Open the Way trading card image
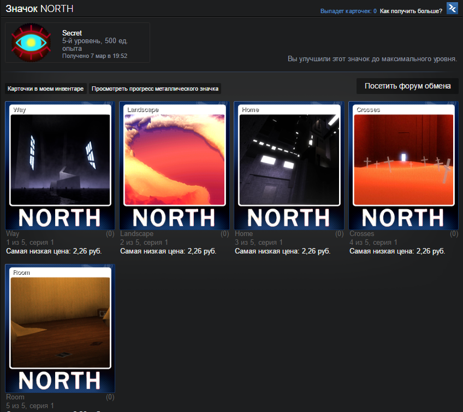The height and width of the screenshot is (412, 463). [x=60, y=166]
